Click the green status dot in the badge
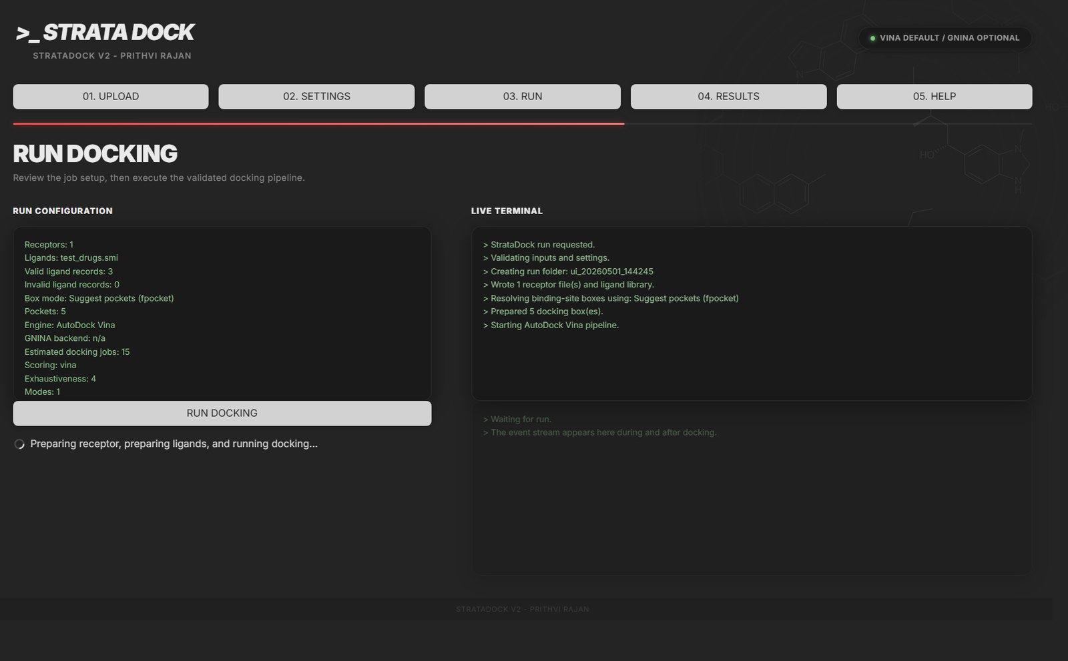This screenshot has height=661, width=1068. coord(872,38)
